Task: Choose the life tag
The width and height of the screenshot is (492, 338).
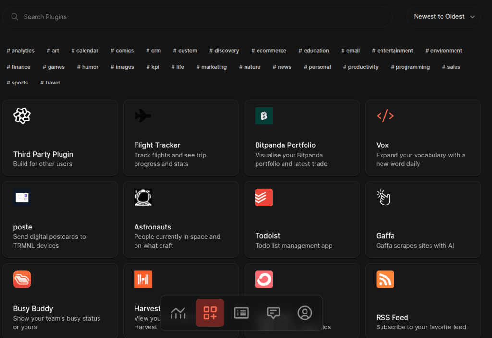Action: 178,67
